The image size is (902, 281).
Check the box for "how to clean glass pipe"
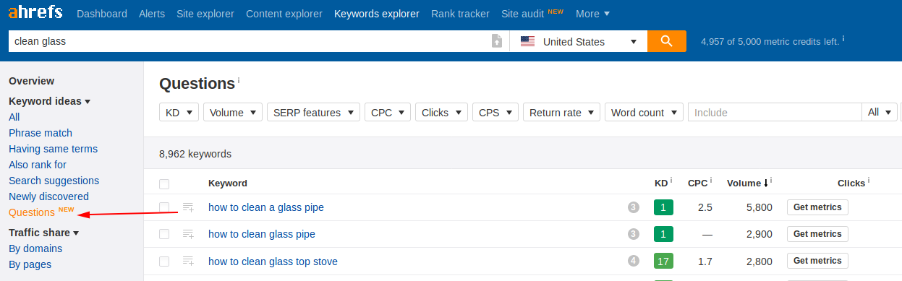[x=164, y=234]
